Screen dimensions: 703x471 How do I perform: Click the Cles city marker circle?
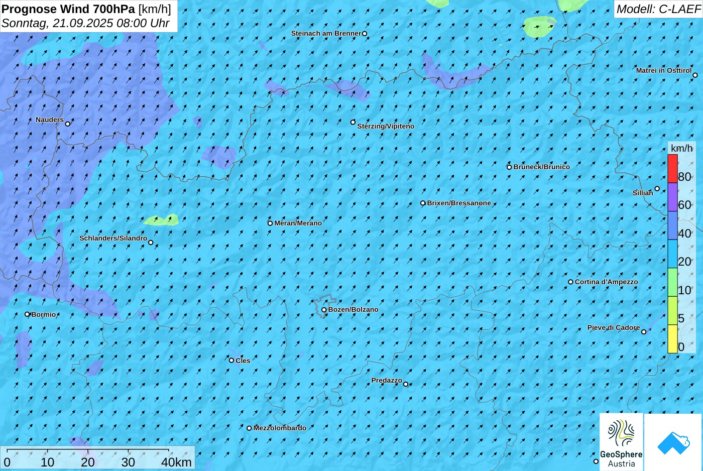click(x=231, y=361)
